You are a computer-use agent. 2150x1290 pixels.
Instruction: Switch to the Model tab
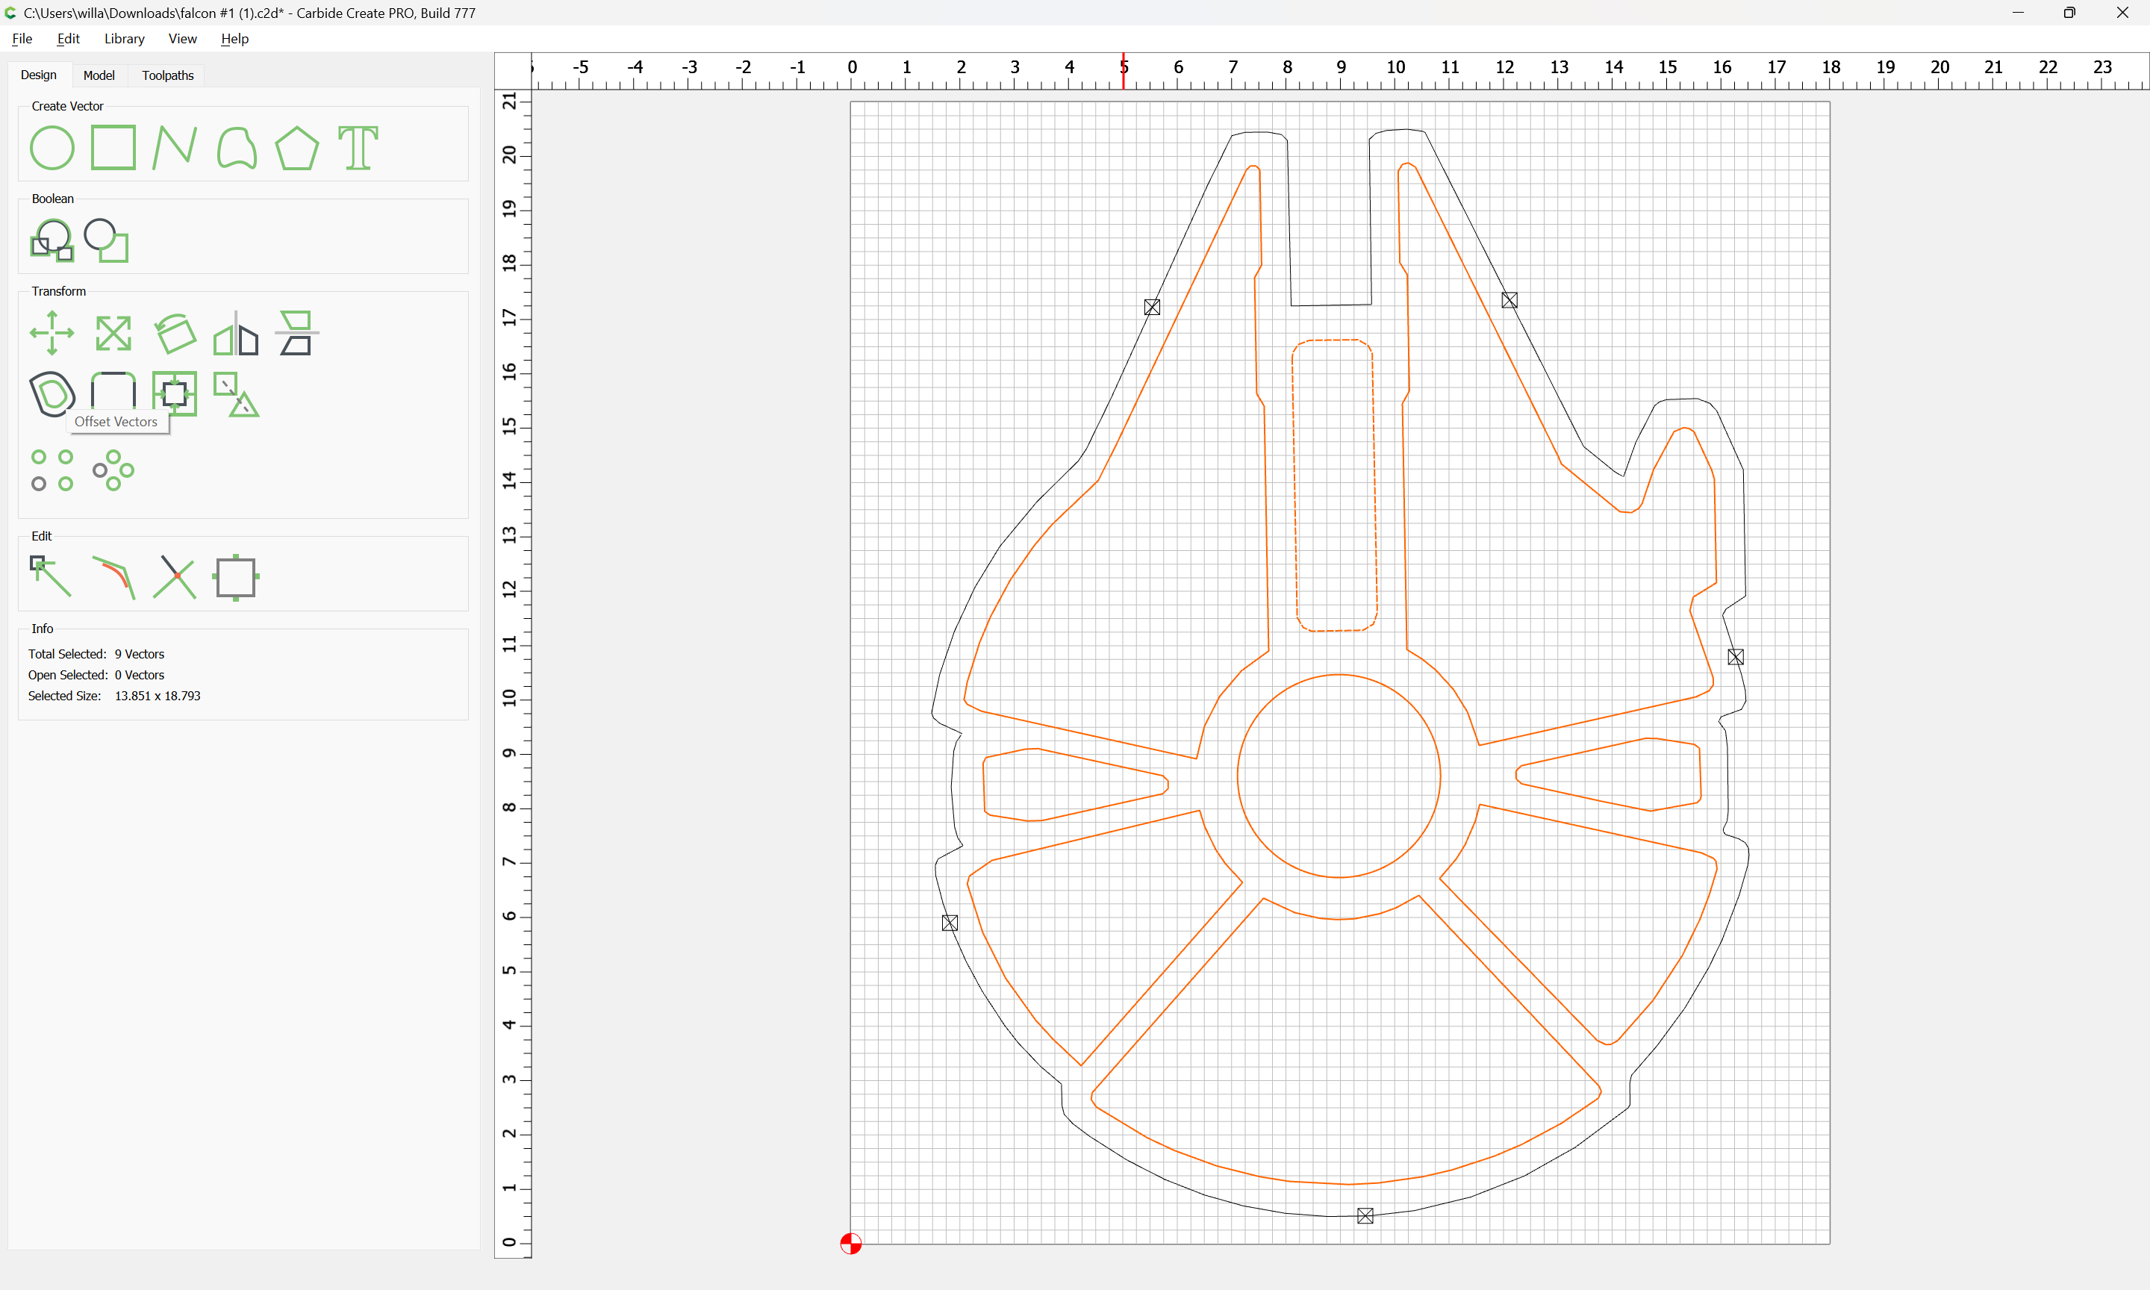[99, 75]
